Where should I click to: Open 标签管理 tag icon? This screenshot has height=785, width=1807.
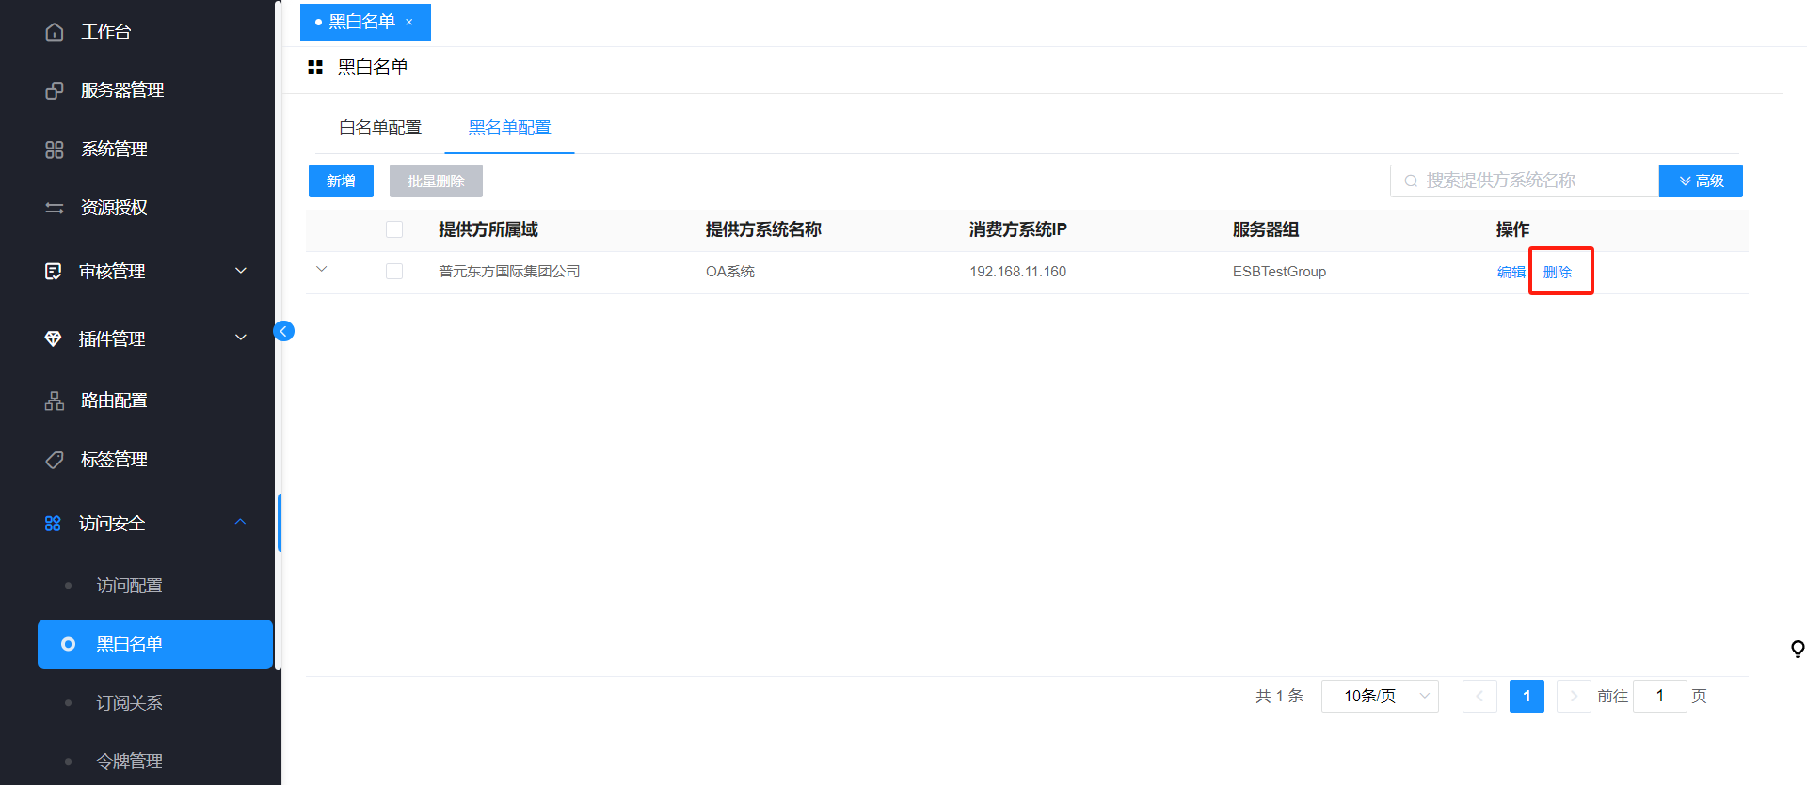click(x=55, y=460)
